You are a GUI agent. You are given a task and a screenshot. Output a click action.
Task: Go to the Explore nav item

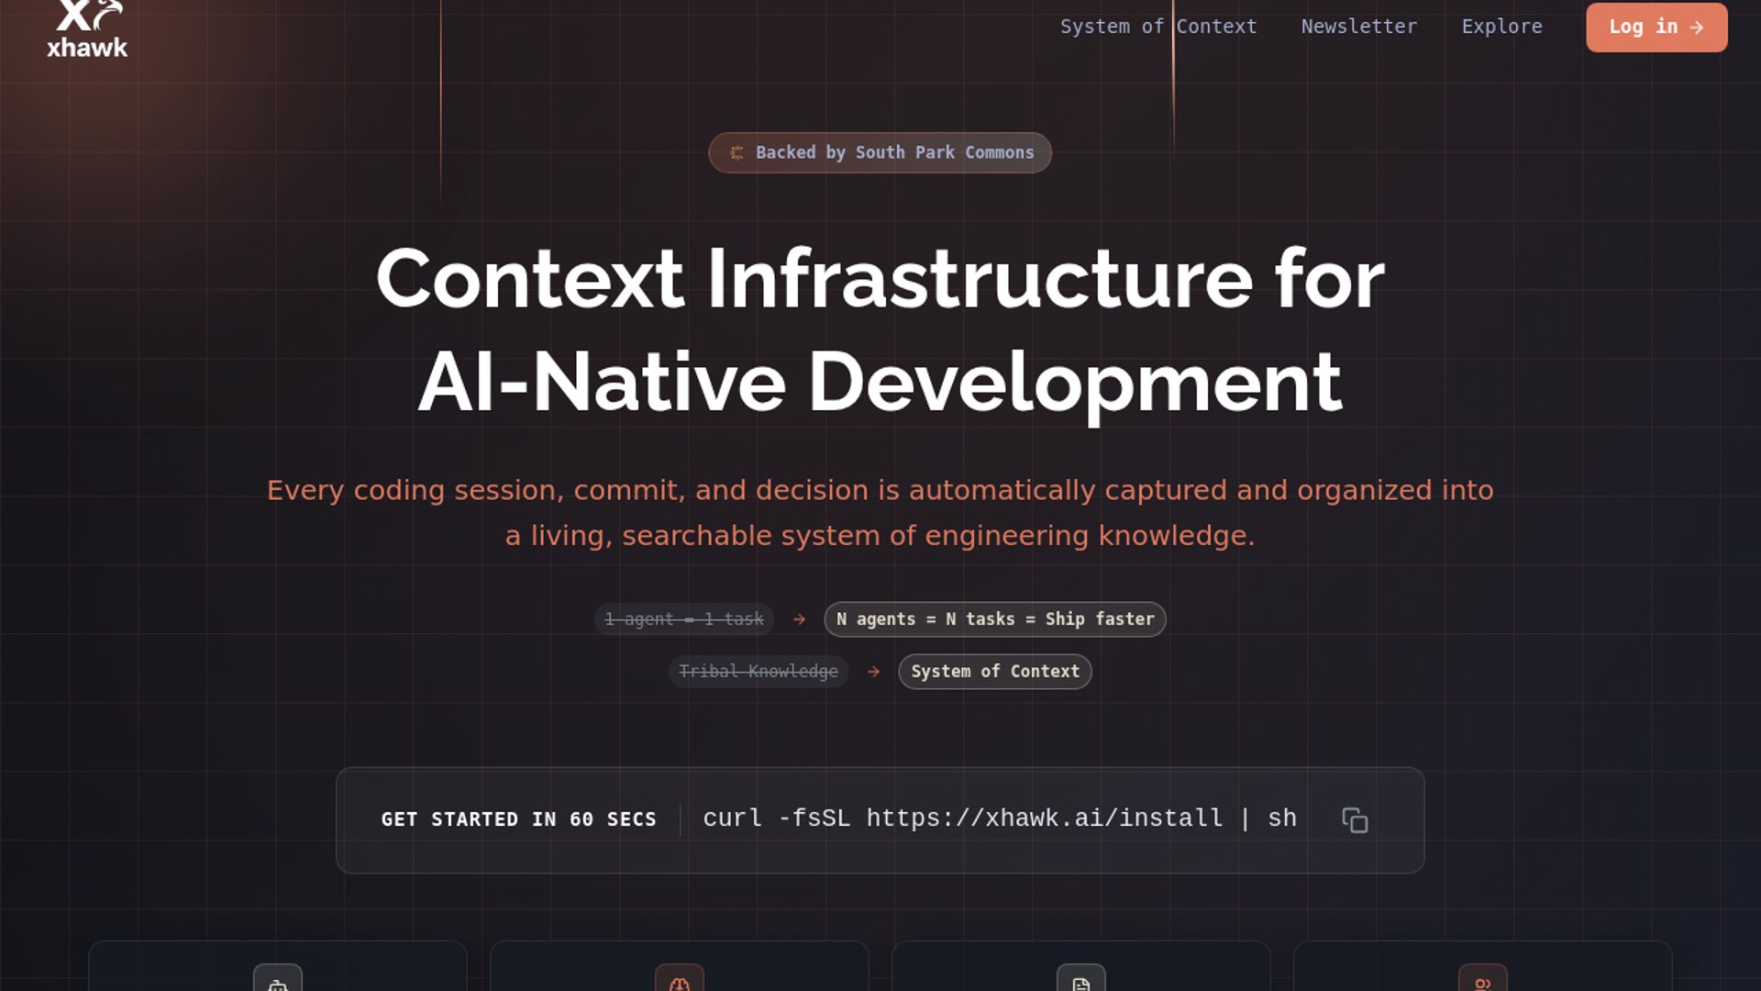[x=1501, y=27]
